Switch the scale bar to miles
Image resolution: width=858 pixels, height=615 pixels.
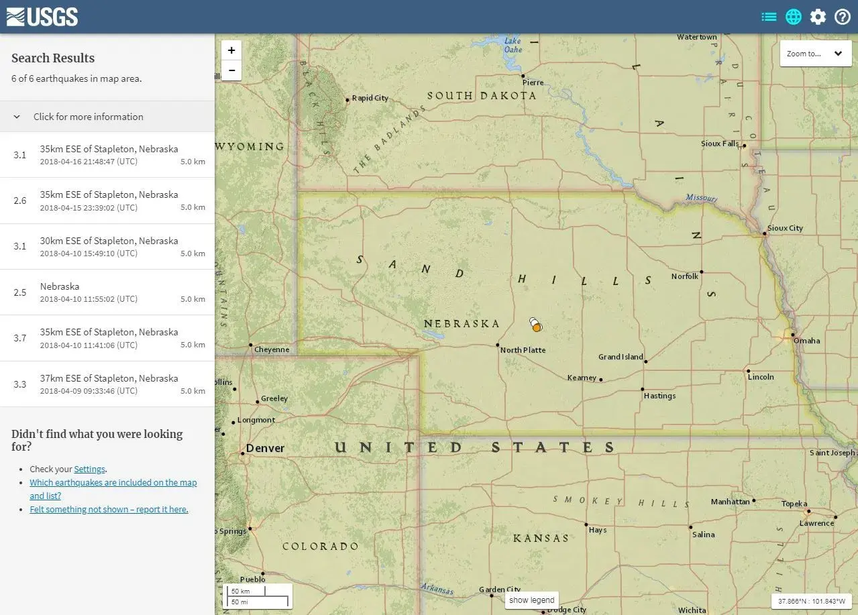(240, 602)
